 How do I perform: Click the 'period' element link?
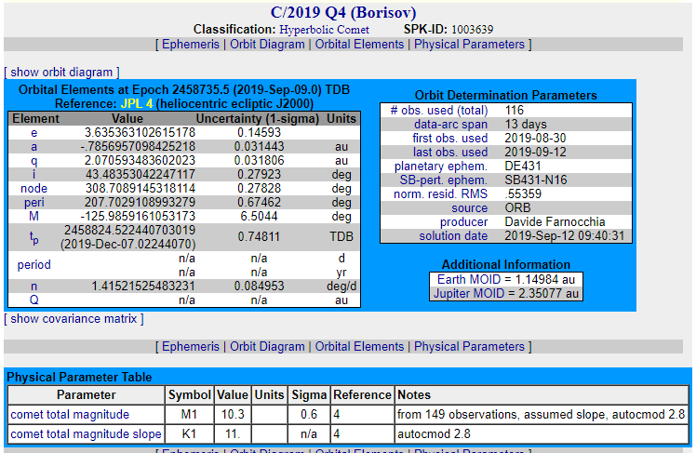33,265
